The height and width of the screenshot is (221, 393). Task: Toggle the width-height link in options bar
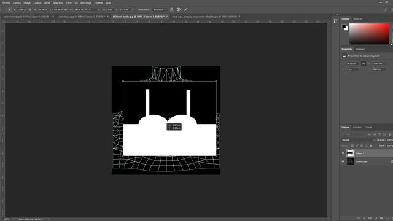pyautogui.click(x=66, y=10)
